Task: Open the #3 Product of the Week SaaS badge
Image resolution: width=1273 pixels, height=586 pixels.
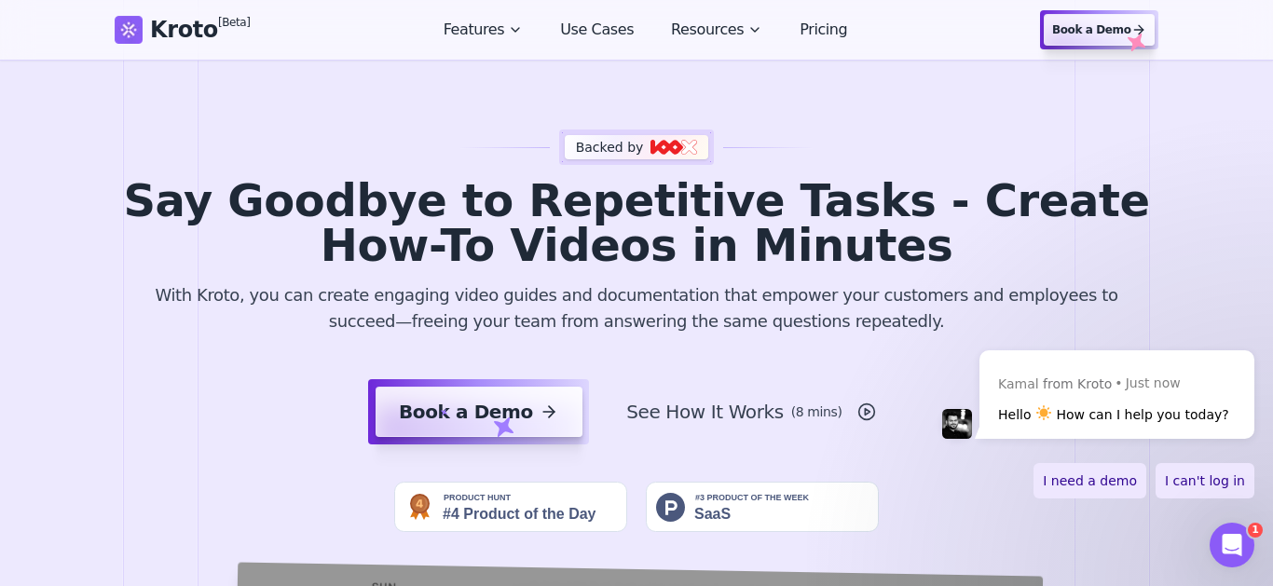Action: point(762,507)
